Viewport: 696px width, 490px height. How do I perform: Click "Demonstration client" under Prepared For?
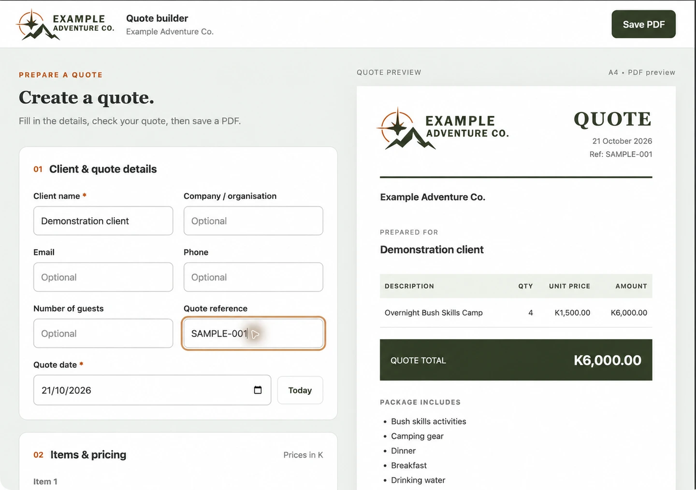tap(432, 250)
